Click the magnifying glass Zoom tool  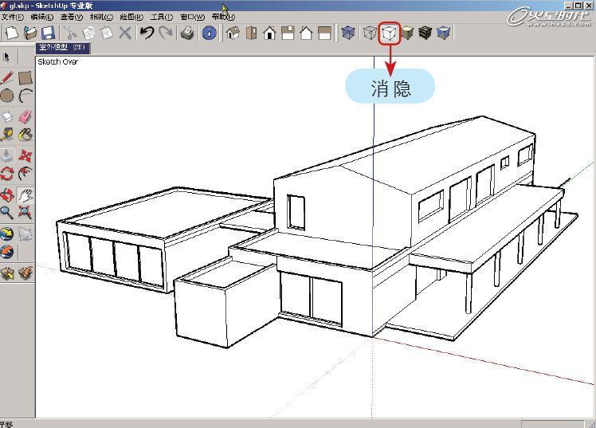(x=7, y=212)
